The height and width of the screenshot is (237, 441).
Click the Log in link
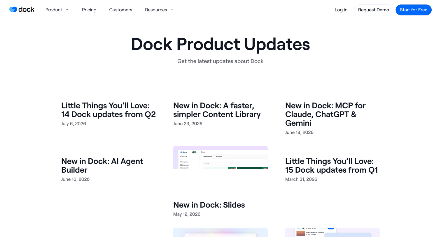(x=341, y=10)
